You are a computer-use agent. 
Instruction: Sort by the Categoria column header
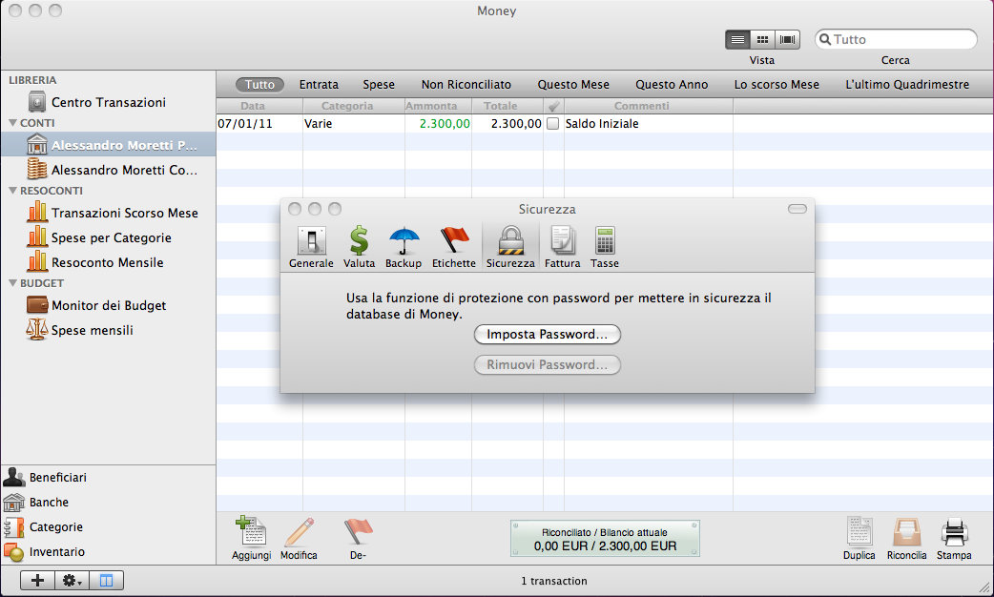354,106
